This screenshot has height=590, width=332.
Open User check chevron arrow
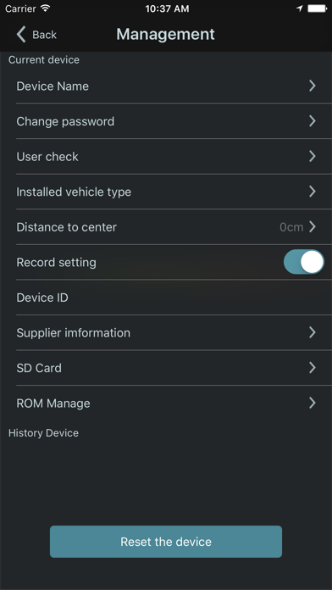pos(312,156)
